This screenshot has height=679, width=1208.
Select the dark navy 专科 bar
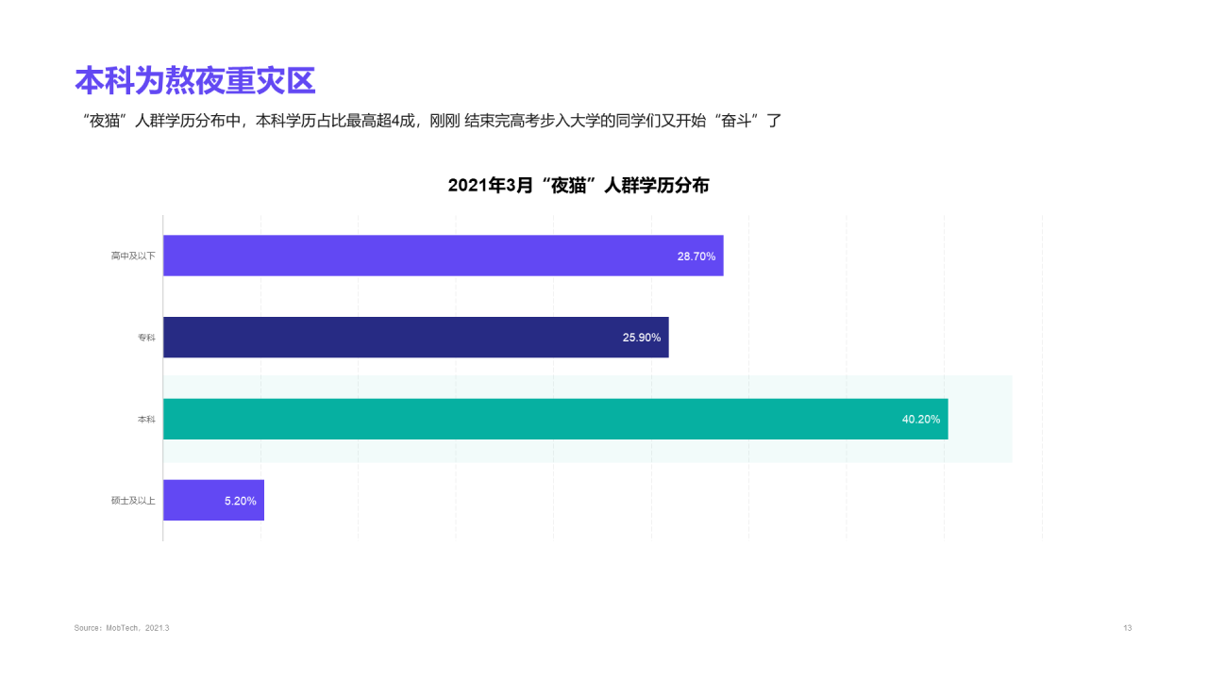point(416,338)
